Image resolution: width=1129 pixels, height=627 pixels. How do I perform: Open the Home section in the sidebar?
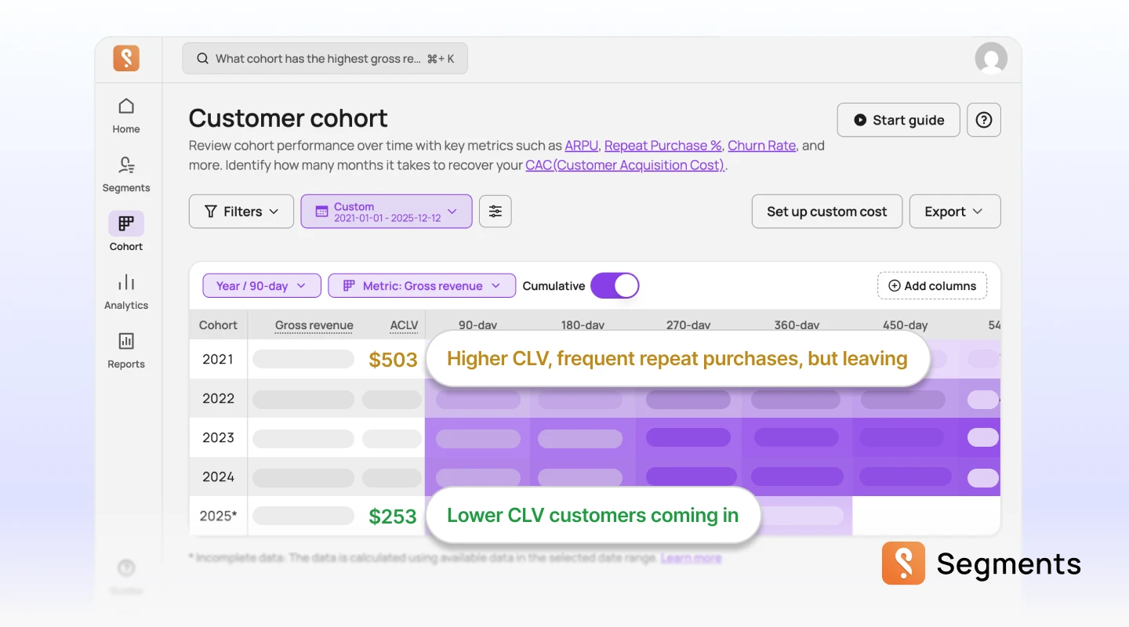[125, 114]
